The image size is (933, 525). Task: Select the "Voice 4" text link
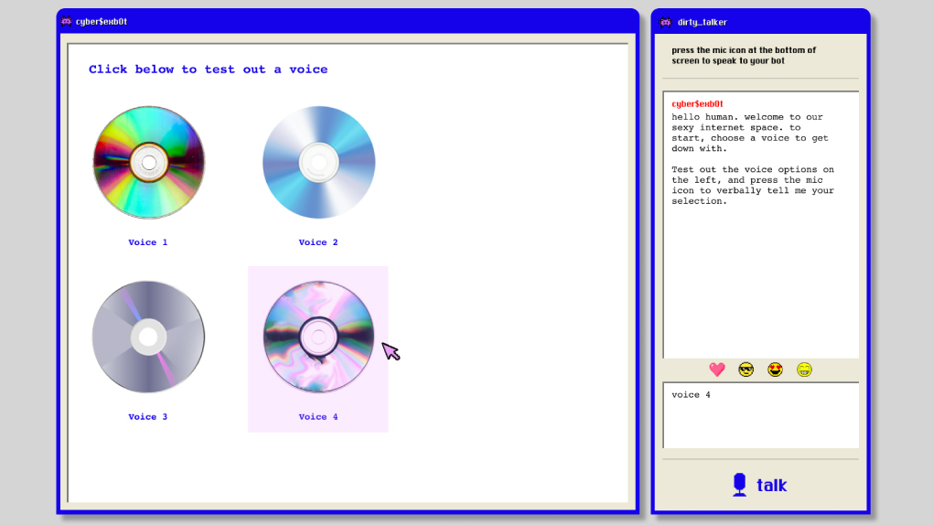(318, 417)
